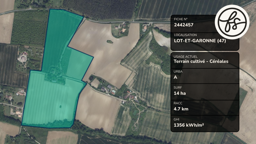Click LOT-ET-GARONNE (47) location text
The height and width of the screenshot is (144, 256).
[x=200, y=41]
